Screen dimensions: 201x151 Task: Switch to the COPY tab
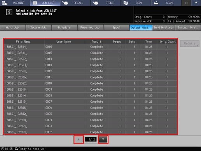[x=136, y=3]
